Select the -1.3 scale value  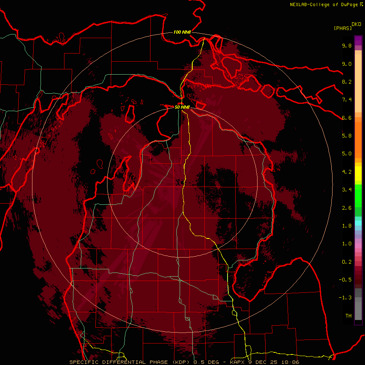click(x=345, y=298)
